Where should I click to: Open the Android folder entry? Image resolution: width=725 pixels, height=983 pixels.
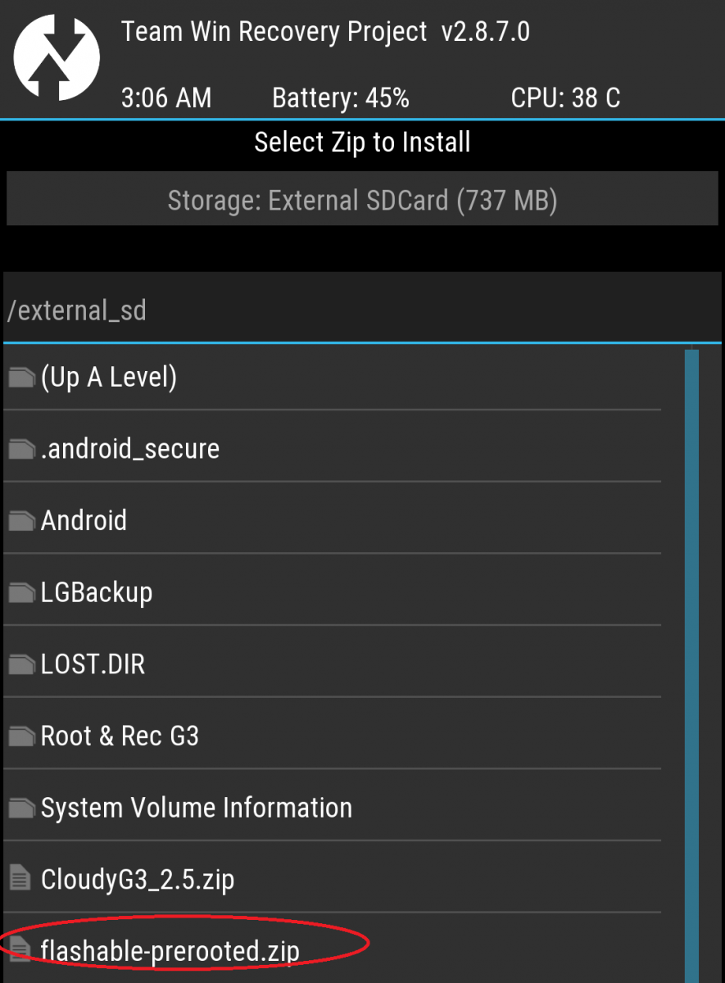pyautogui.click(x=332, y=521)
